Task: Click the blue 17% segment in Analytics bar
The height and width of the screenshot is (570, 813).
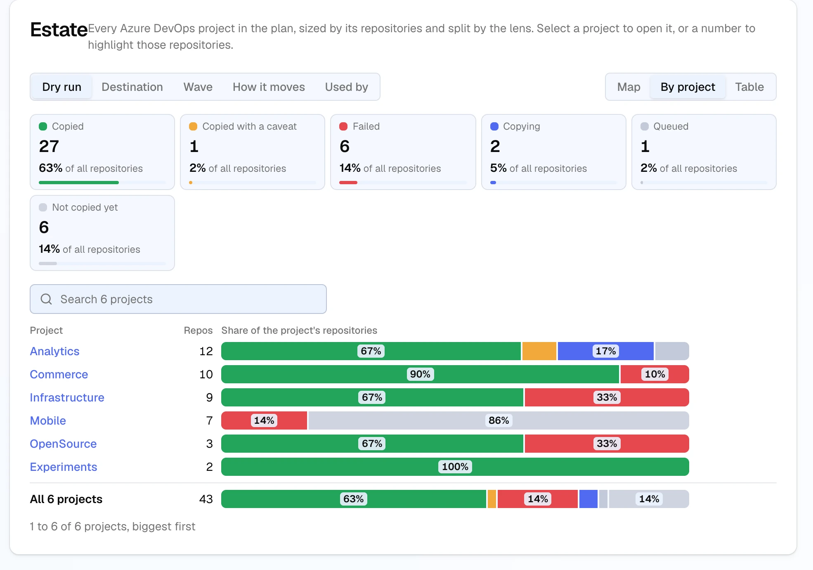Action: [x=605, y=351]
